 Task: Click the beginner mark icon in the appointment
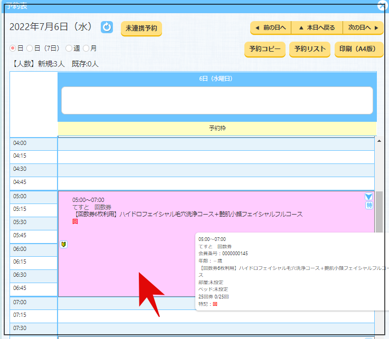click(63, 244)
